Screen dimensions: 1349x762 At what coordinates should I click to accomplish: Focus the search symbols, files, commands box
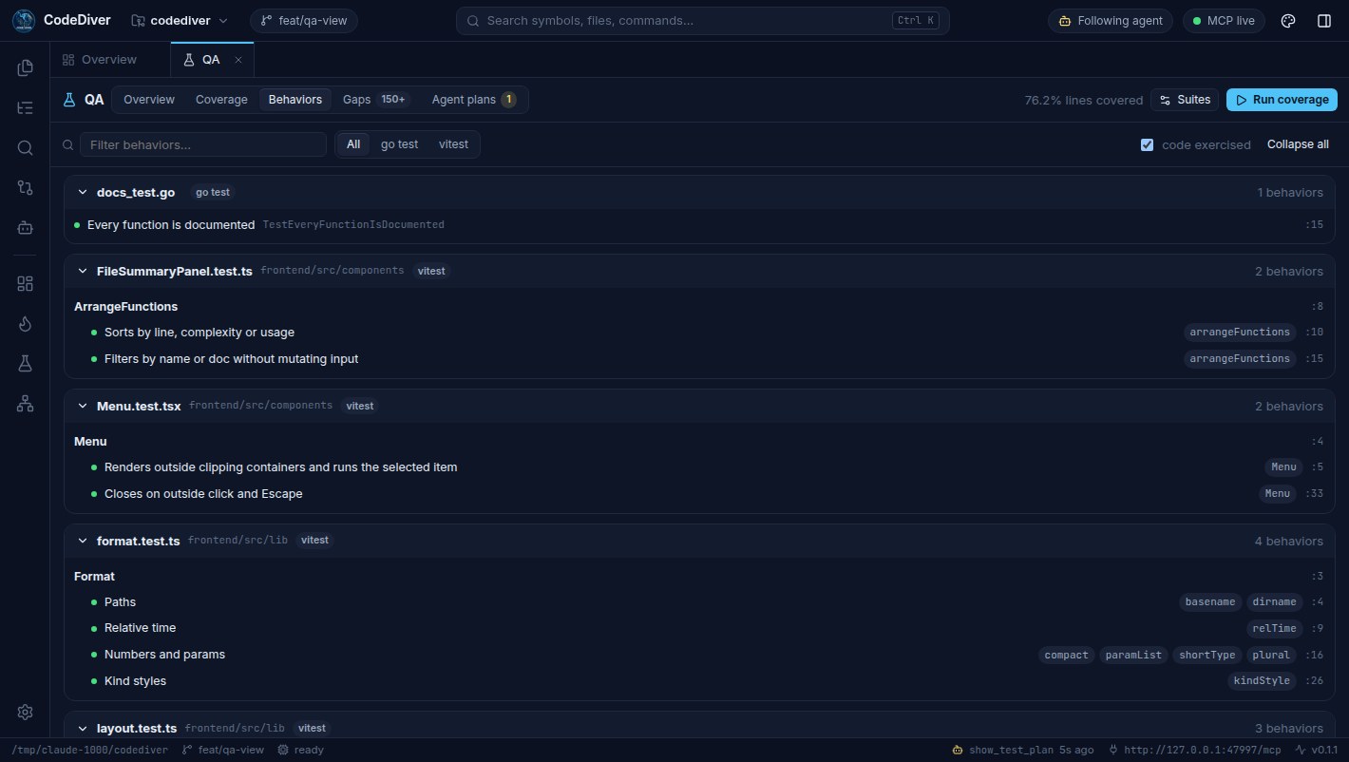702,21
